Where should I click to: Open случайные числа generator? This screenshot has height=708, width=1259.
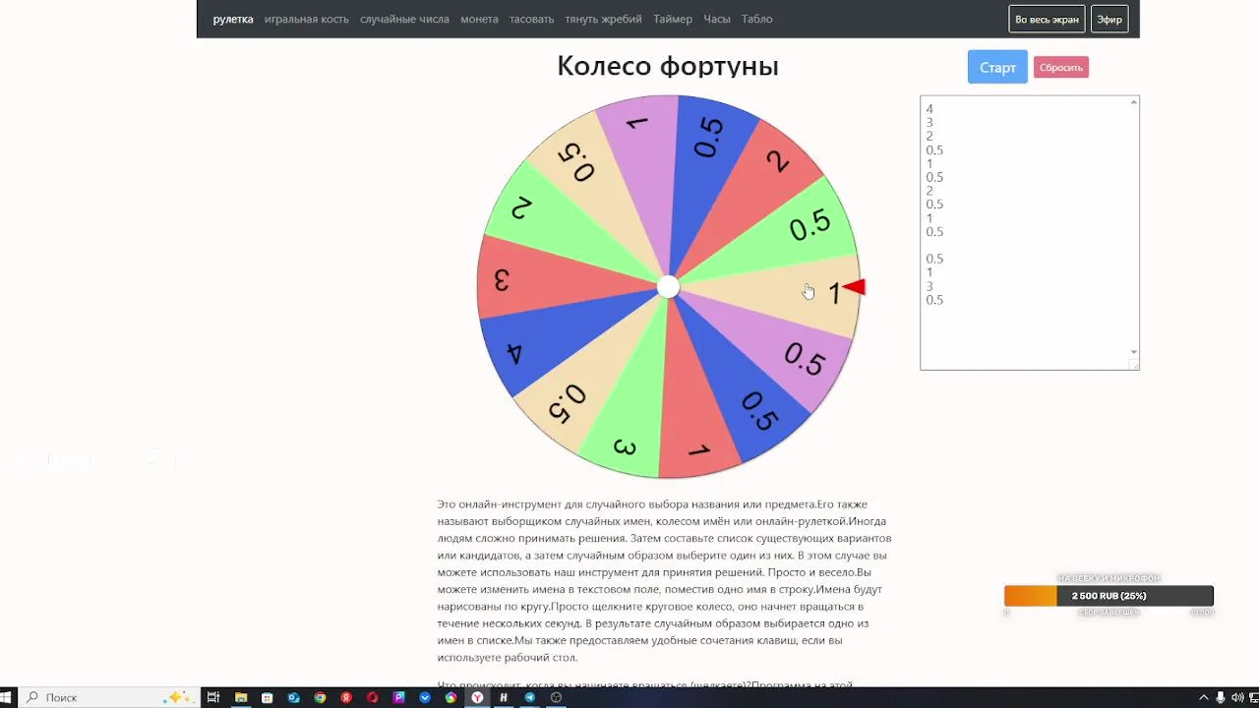pos(404,19)
